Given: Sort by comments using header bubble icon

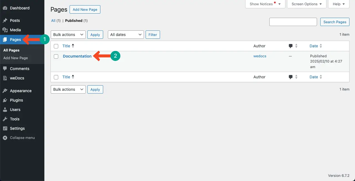Looking at the screenshot, I should pyautogui.click(x=291, y=46).
